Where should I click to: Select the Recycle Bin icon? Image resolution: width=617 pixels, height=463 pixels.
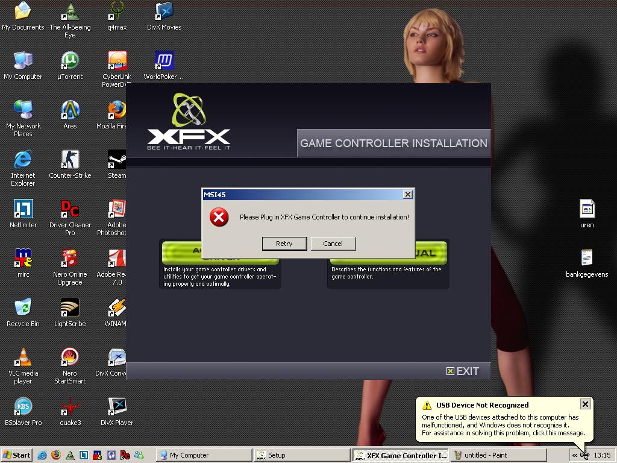(x=23, y=309)
